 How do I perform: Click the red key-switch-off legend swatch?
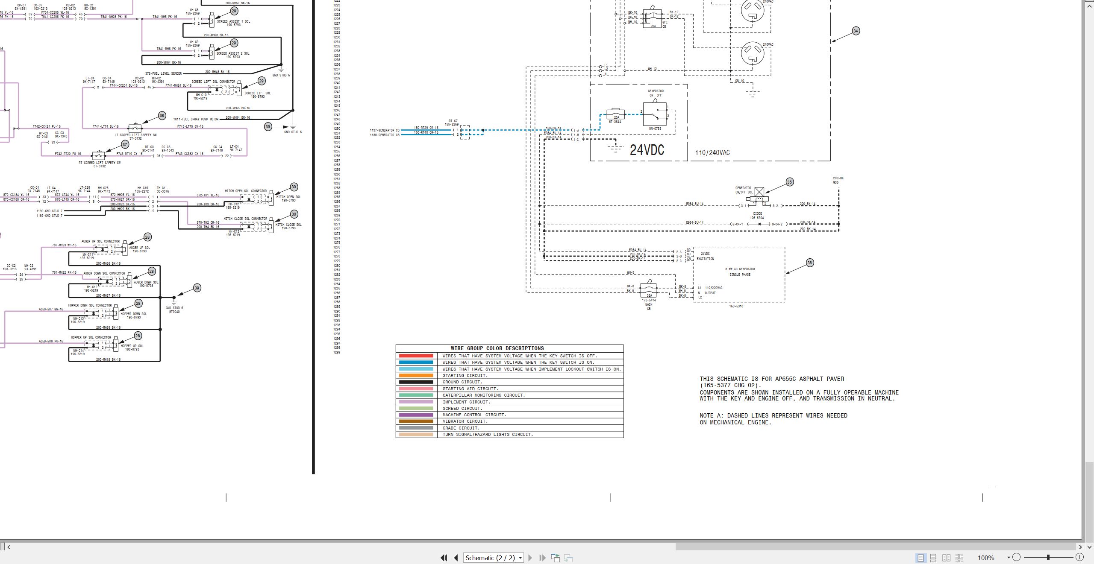click(x=416, y=356)
